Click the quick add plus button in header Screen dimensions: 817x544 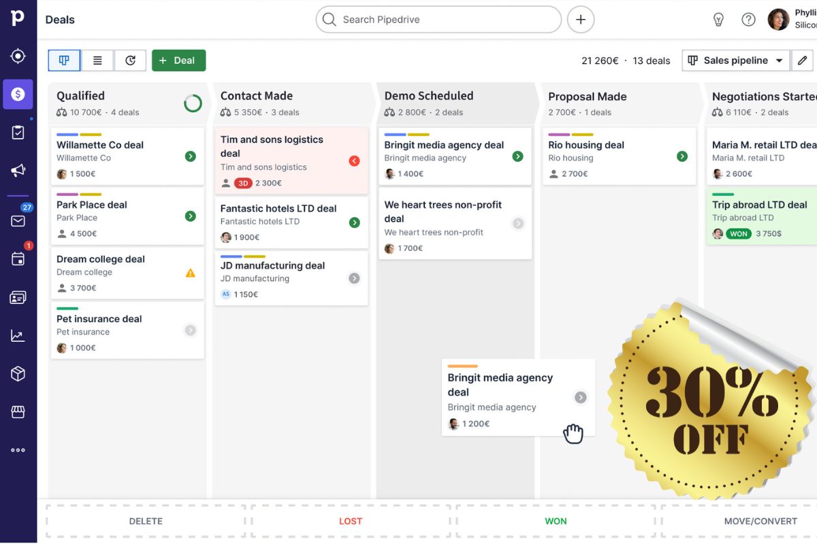(x=580, y=19)
